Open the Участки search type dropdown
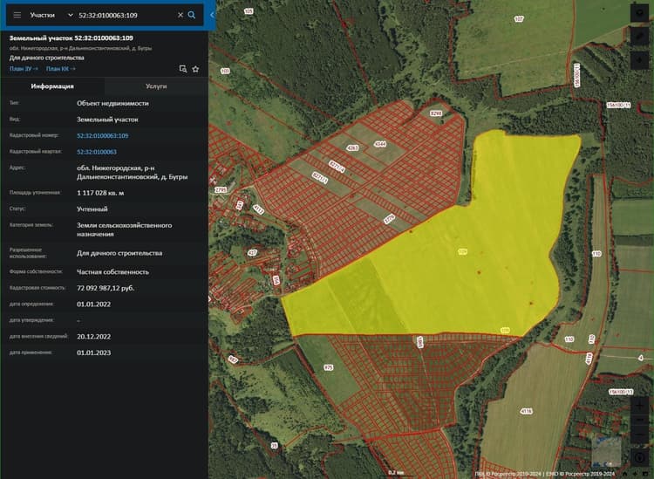The width and height of the screenshot is (654, 479). (x=51, y=15)
